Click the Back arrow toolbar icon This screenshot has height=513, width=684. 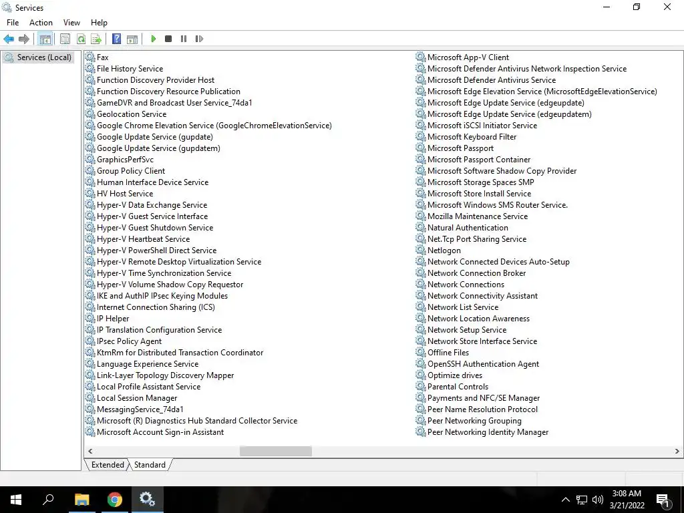[x=9, y=39]
